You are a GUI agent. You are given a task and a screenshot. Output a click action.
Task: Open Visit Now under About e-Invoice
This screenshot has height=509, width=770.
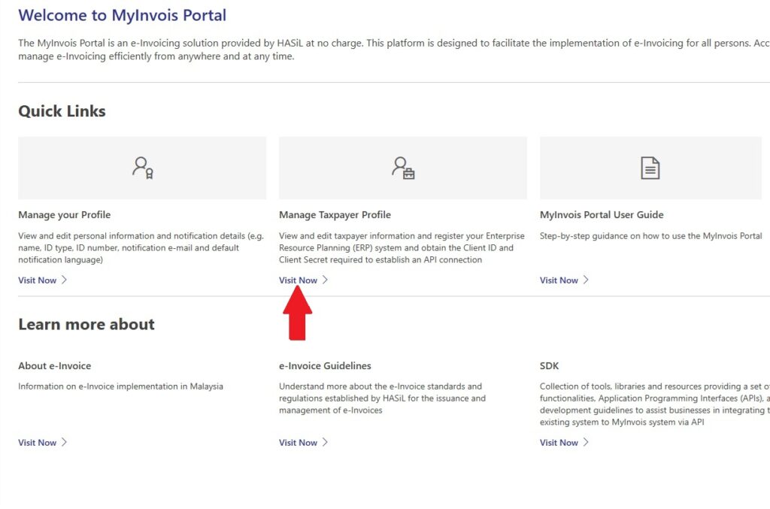[x=38, y=443]
